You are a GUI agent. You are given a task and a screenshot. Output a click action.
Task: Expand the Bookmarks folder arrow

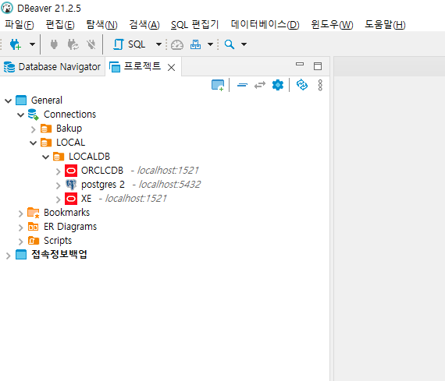click(21, 213)
